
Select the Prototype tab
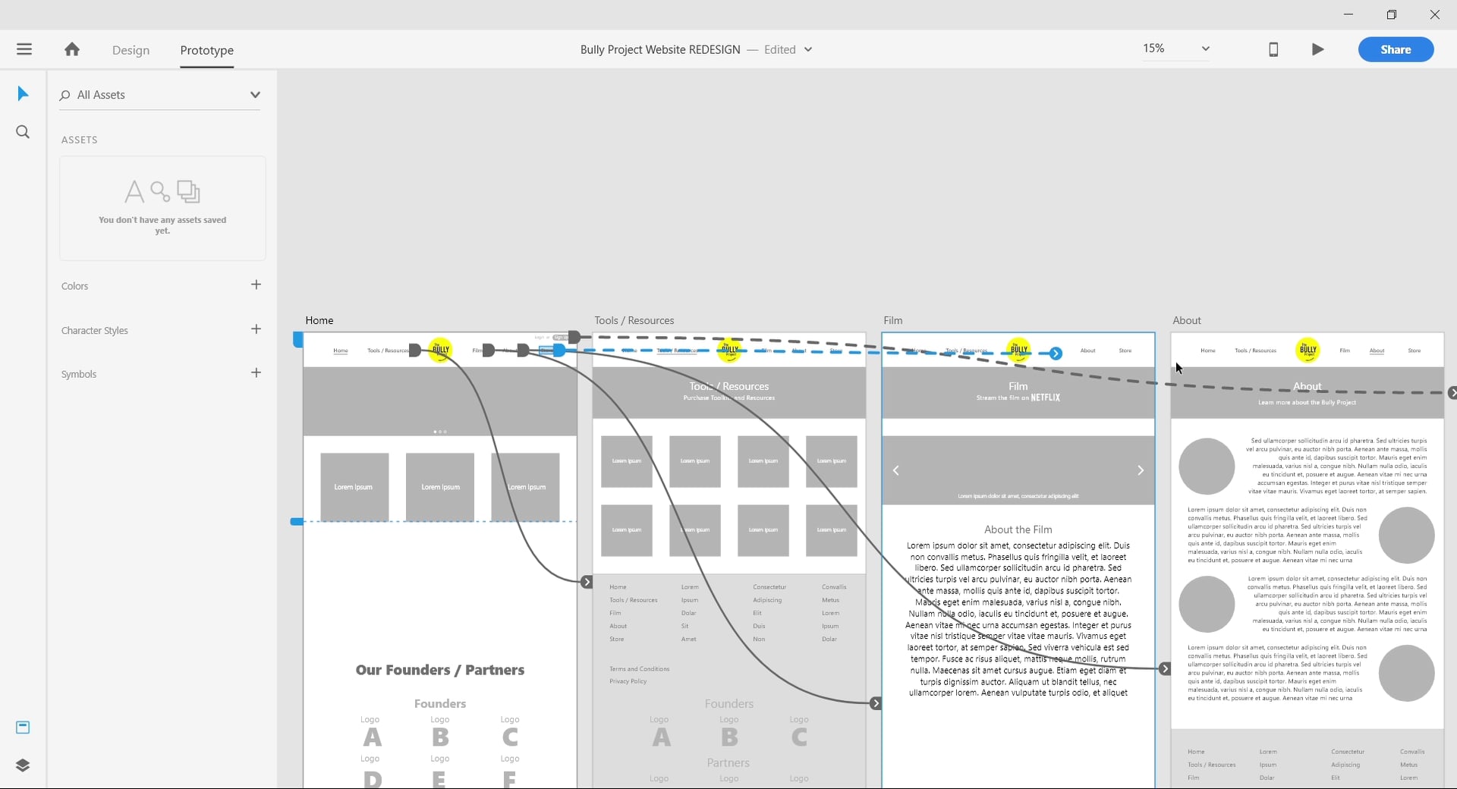(206, 50)
